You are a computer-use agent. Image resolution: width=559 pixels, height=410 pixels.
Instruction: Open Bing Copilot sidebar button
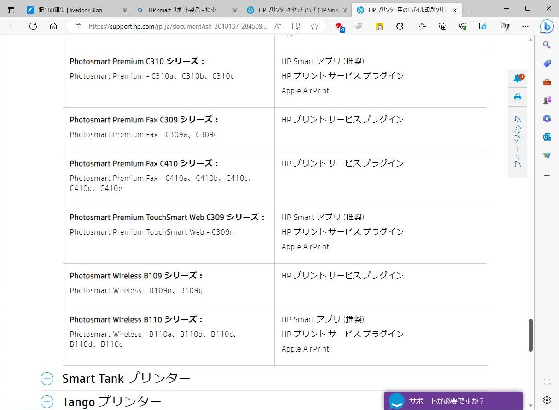(x=547, y=27)
